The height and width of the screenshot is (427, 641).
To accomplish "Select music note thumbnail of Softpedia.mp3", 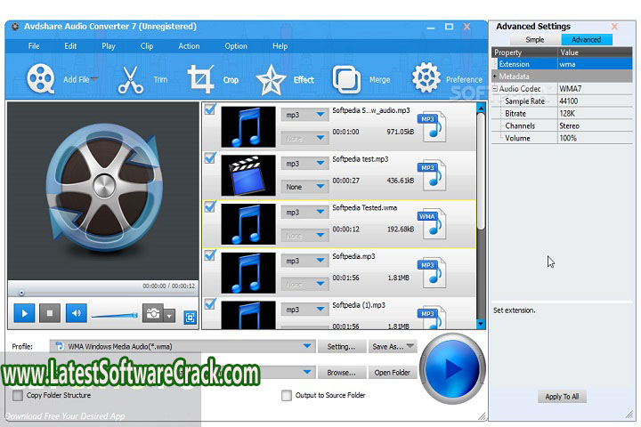I will pos(248,272).
